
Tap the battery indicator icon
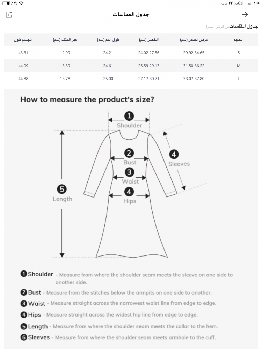6,3
